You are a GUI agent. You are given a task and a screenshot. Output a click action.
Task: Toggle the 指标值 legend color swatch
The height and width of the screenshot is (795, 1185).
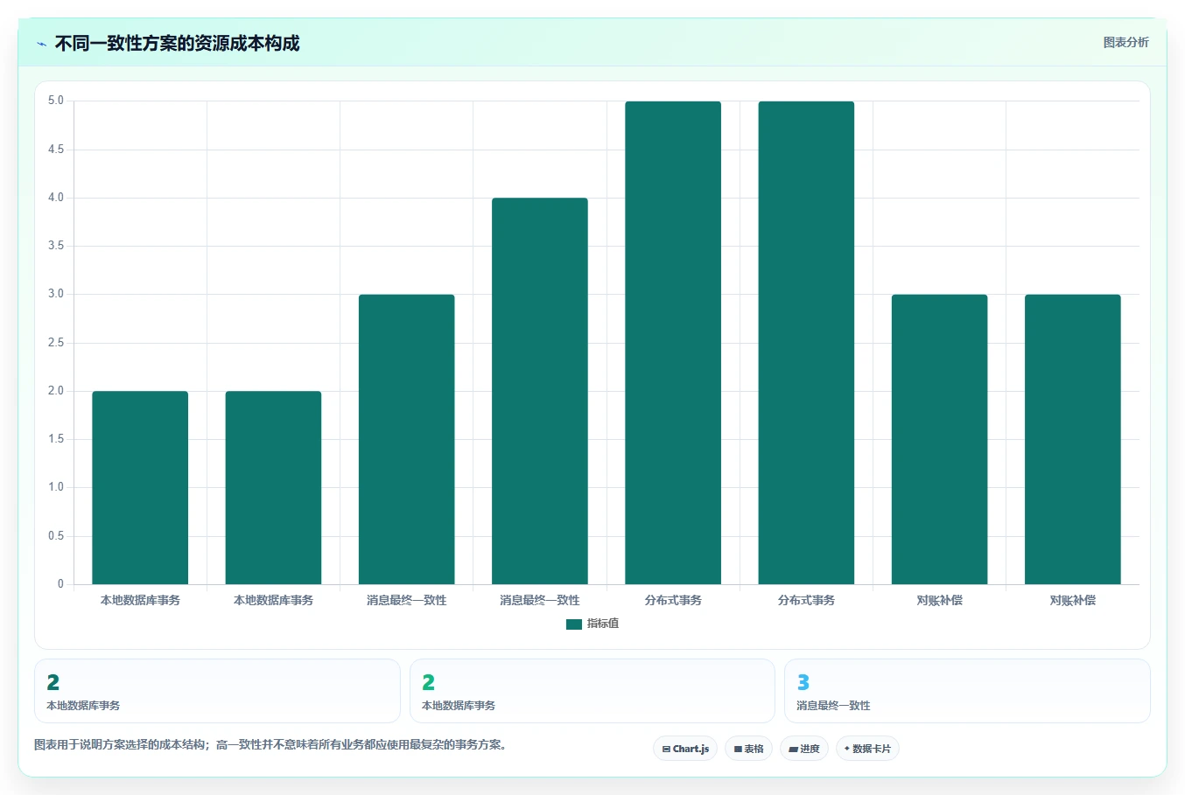pos(574,624)
